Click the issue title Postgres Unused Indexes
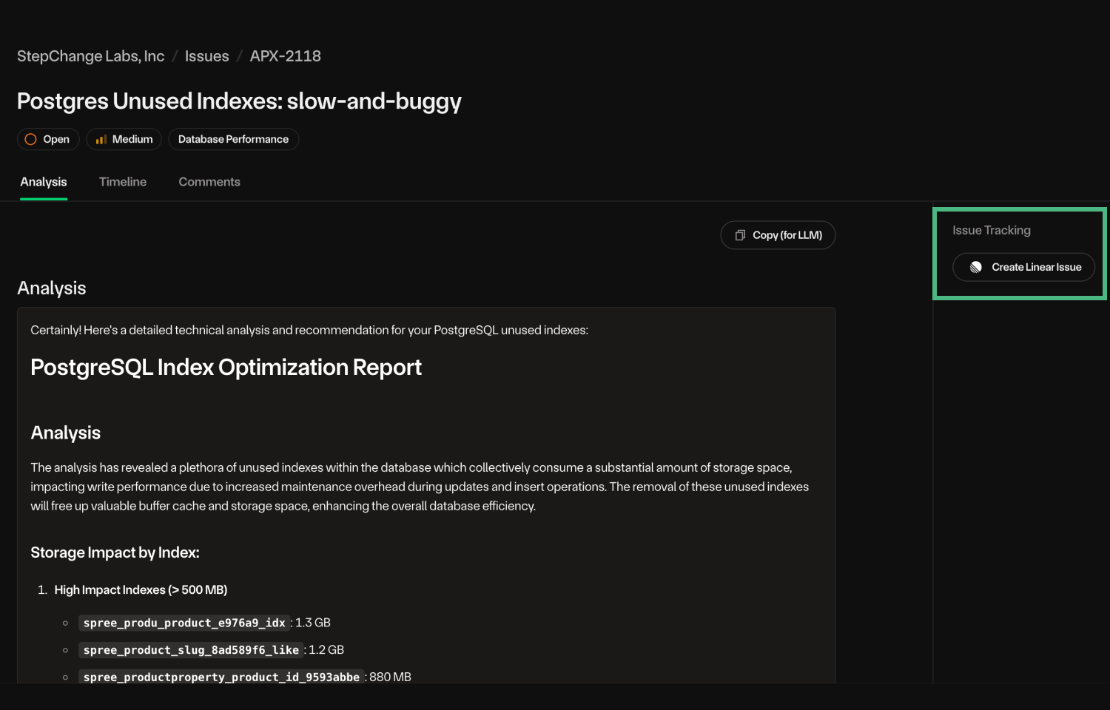The height and width of the screenshot is (710, 1110). point(239,101)
